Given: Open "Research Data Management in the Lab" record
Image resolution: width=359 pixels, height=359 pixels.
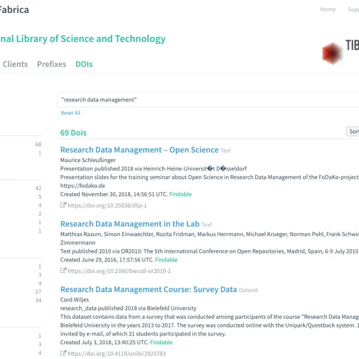Looking at the screenshot, I should point(129,224).
